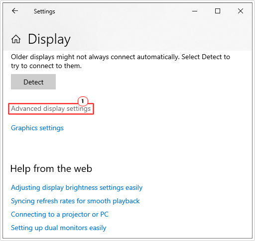Click the Settings window title text
Viewport: 255px width, 241px height.
(44, 11)
